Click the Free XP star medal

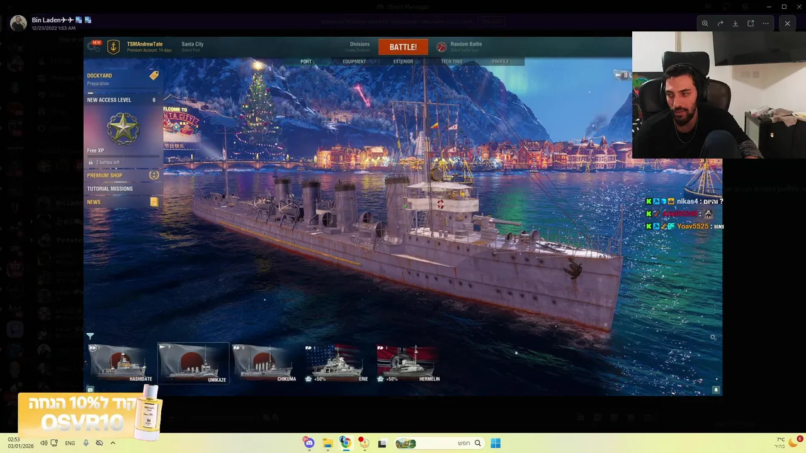coord(123,128)
